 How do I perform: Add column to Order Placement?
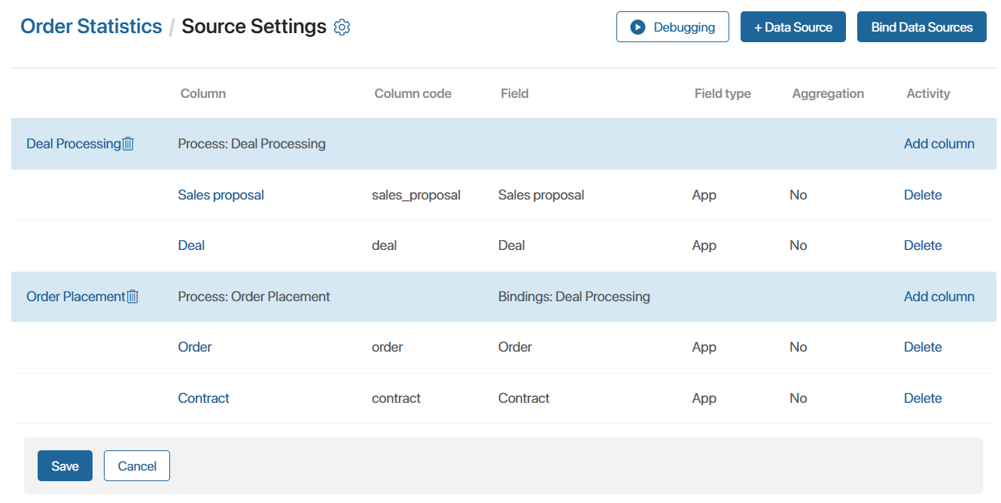coord(939,297)
